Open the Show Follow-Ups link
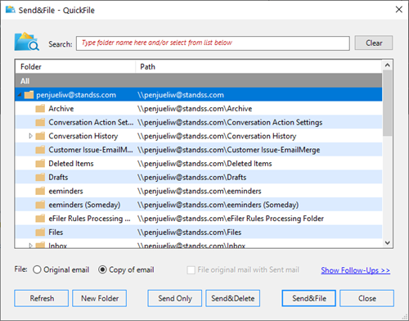 click(x=355, y=270)
